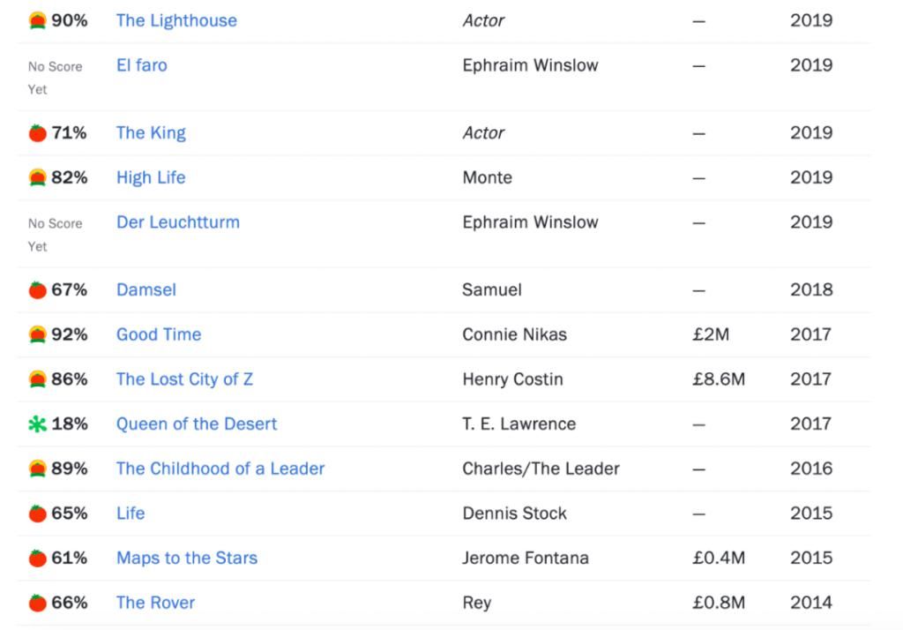The width and height of the screenshot is (903, 630).
Task: Select the Queen of the Desert link
Action: (197, 424)
